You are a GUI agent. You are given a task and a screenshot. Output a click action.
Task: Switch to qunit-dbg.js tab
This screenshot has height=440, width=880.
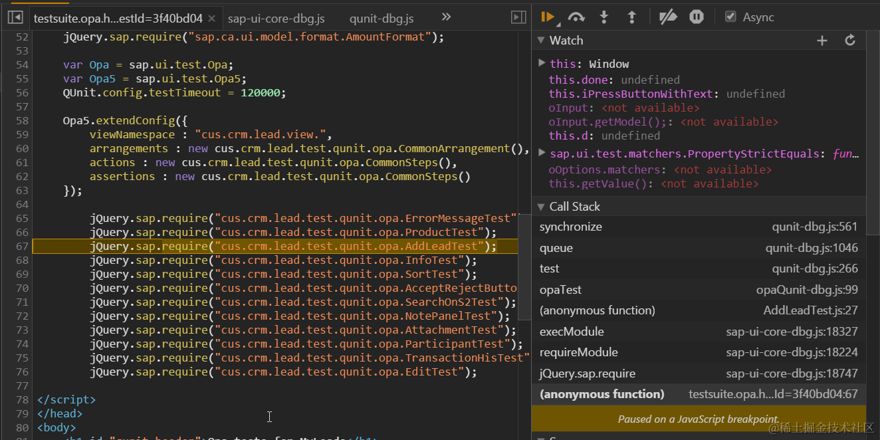382,18
